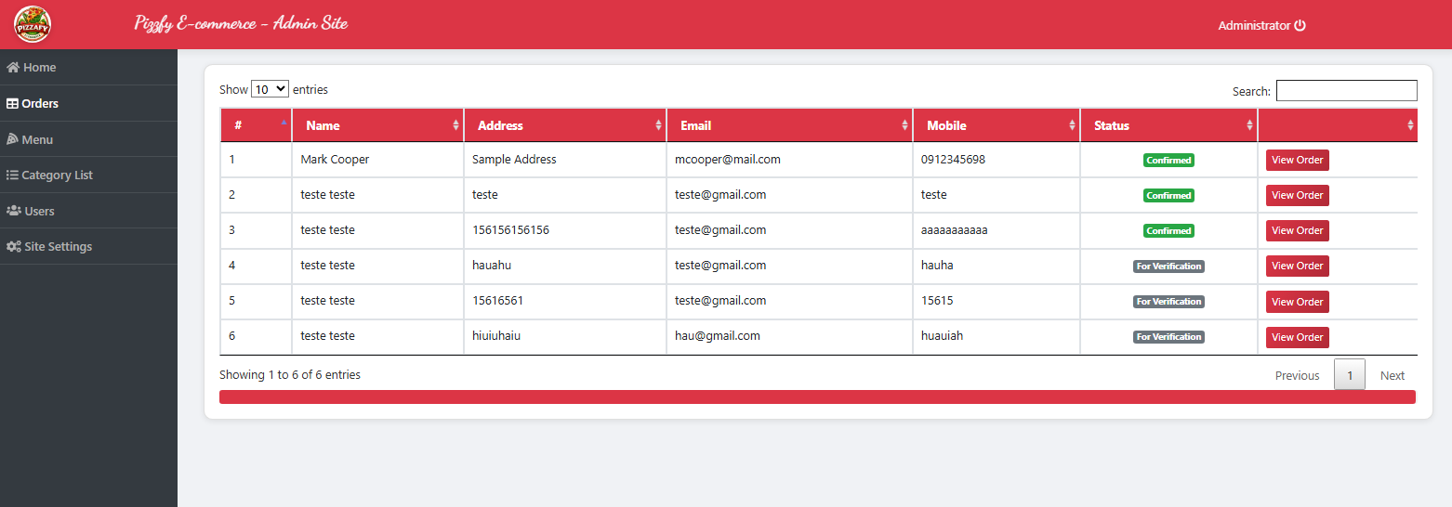View order for hau@gmail.com
1452x507 pixels.
pos(1297,337)
